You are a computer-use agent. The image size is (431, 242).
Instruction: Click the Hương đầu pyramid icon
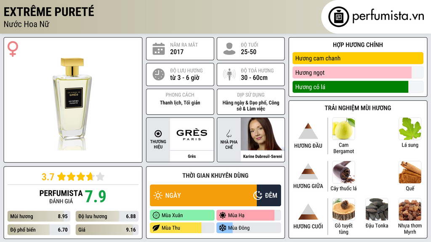(x=308, y=131)
